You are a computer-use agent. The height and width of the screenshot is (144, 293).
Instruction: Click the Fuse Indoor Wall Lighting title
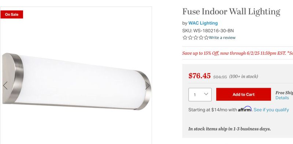click(231, 12)
